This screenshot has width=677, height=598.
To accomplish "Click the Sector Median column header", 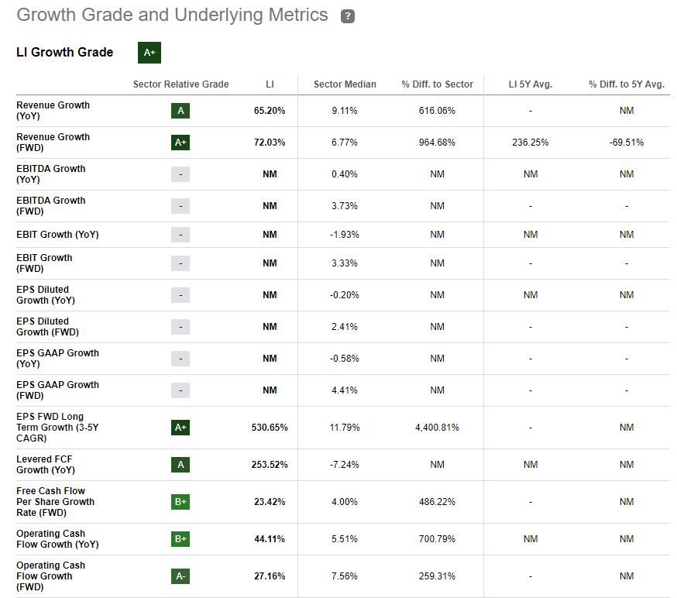I will point(345,84).
